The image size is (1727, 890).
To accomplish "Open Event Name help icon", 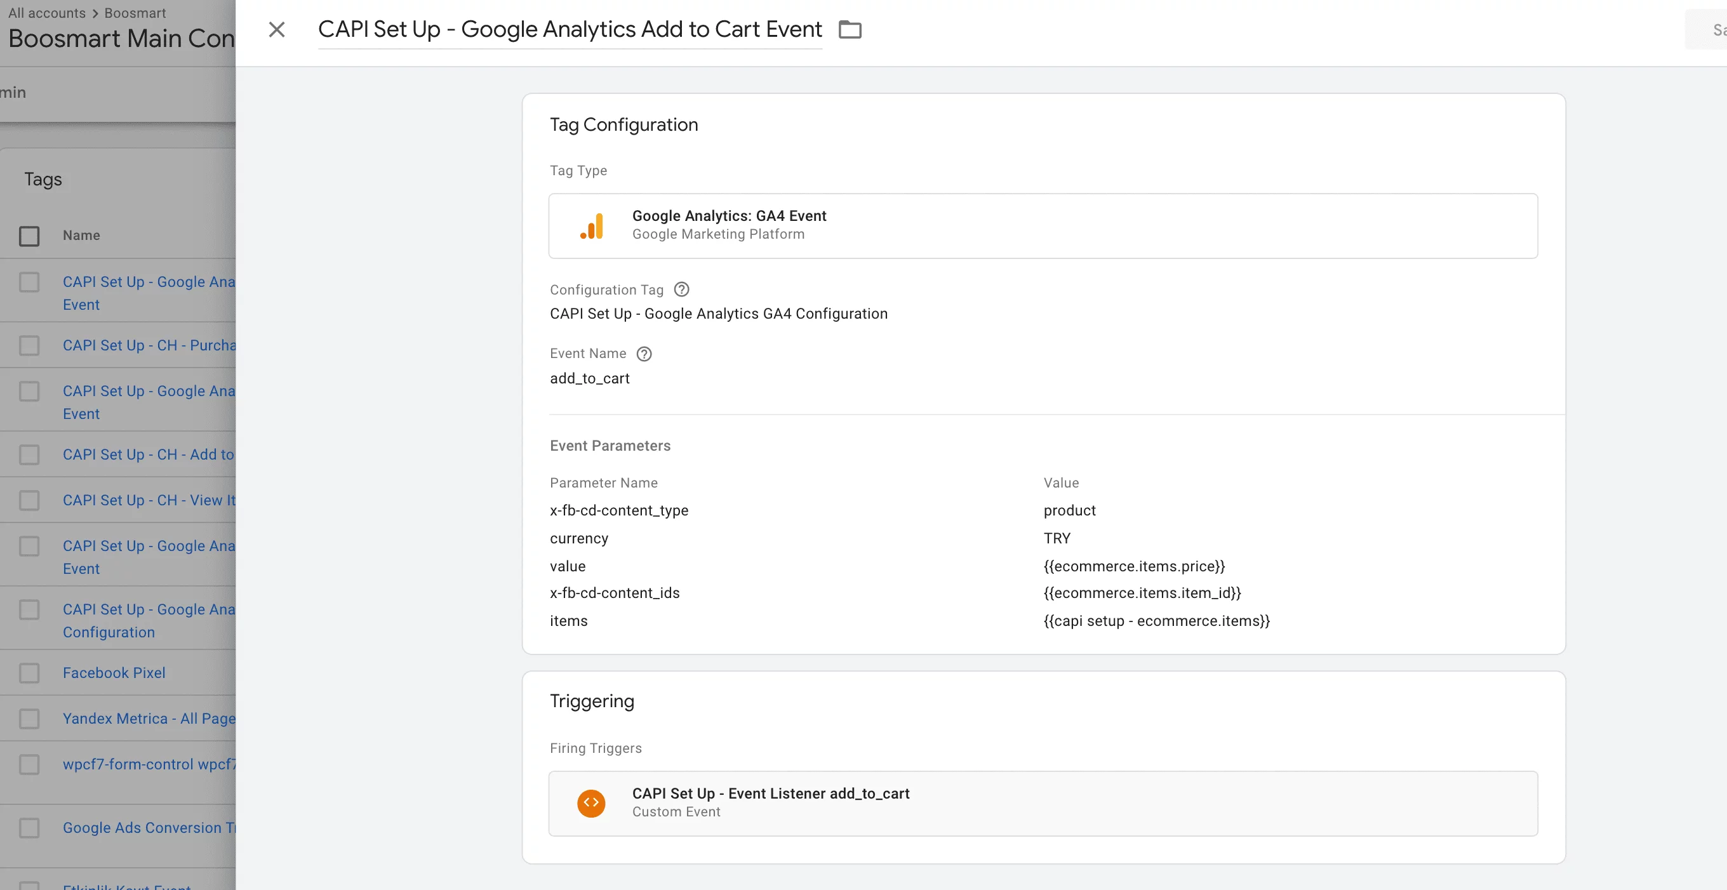I will (x=644, y=354).
